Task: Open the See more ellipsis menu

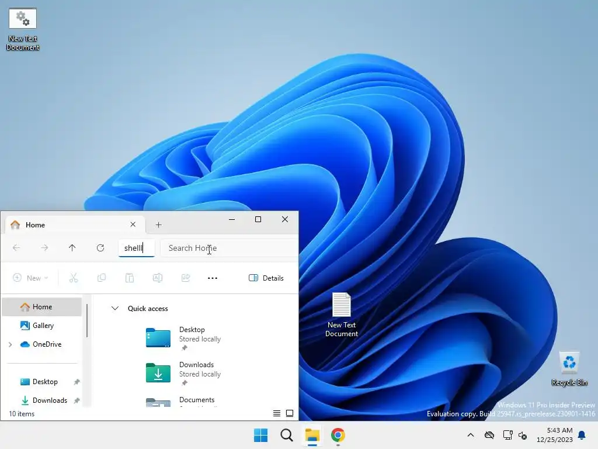Action: click(213, 278)
